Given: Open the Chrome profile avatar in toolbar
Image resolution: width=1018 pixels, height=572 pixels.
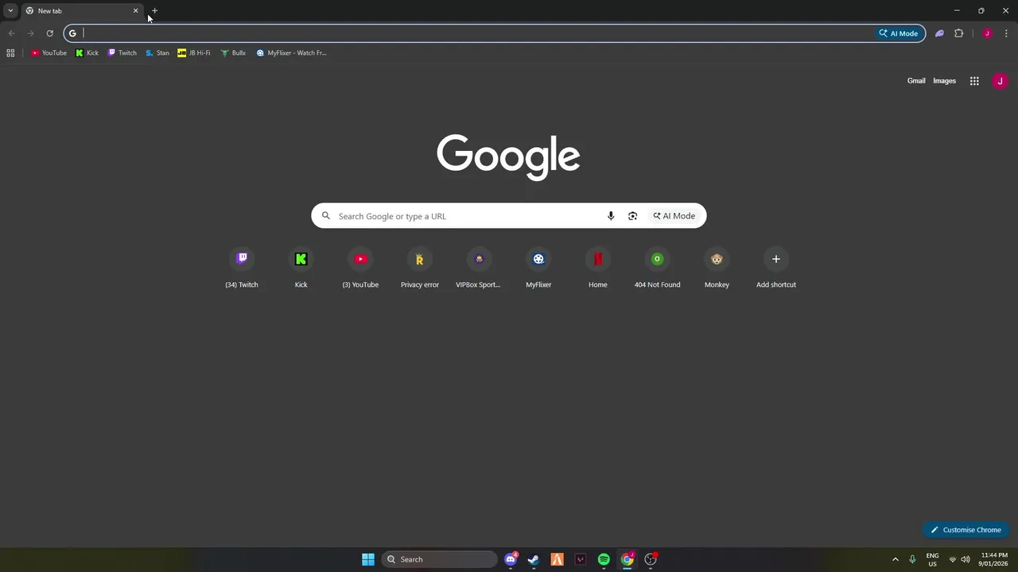Looking at the screenshot, I should (x=987, y=33).
